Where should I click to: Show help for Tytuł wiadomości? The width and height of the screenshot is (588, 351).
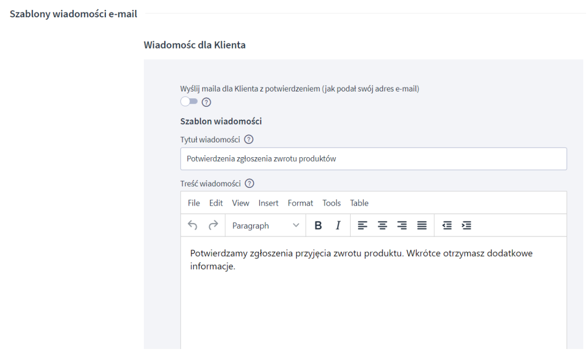pyautogui.click(x=249, y=140)
